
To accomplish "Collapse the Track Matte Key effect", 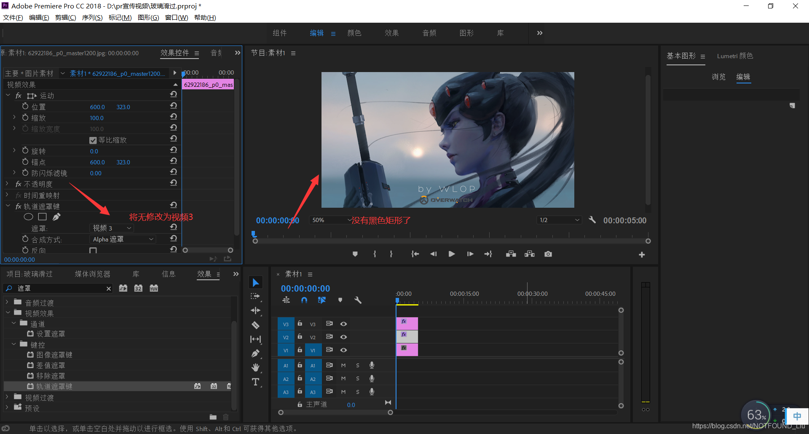I will pyautogui.click(x=8, y=206).
